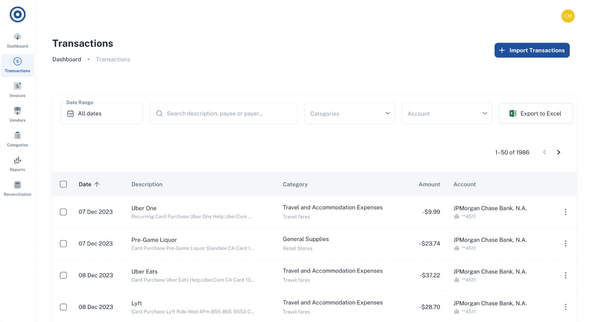Image resolution: width=592 pixels, height=322 pixels.
Task: Click the CM profile avatar
Action: [568, 16]
